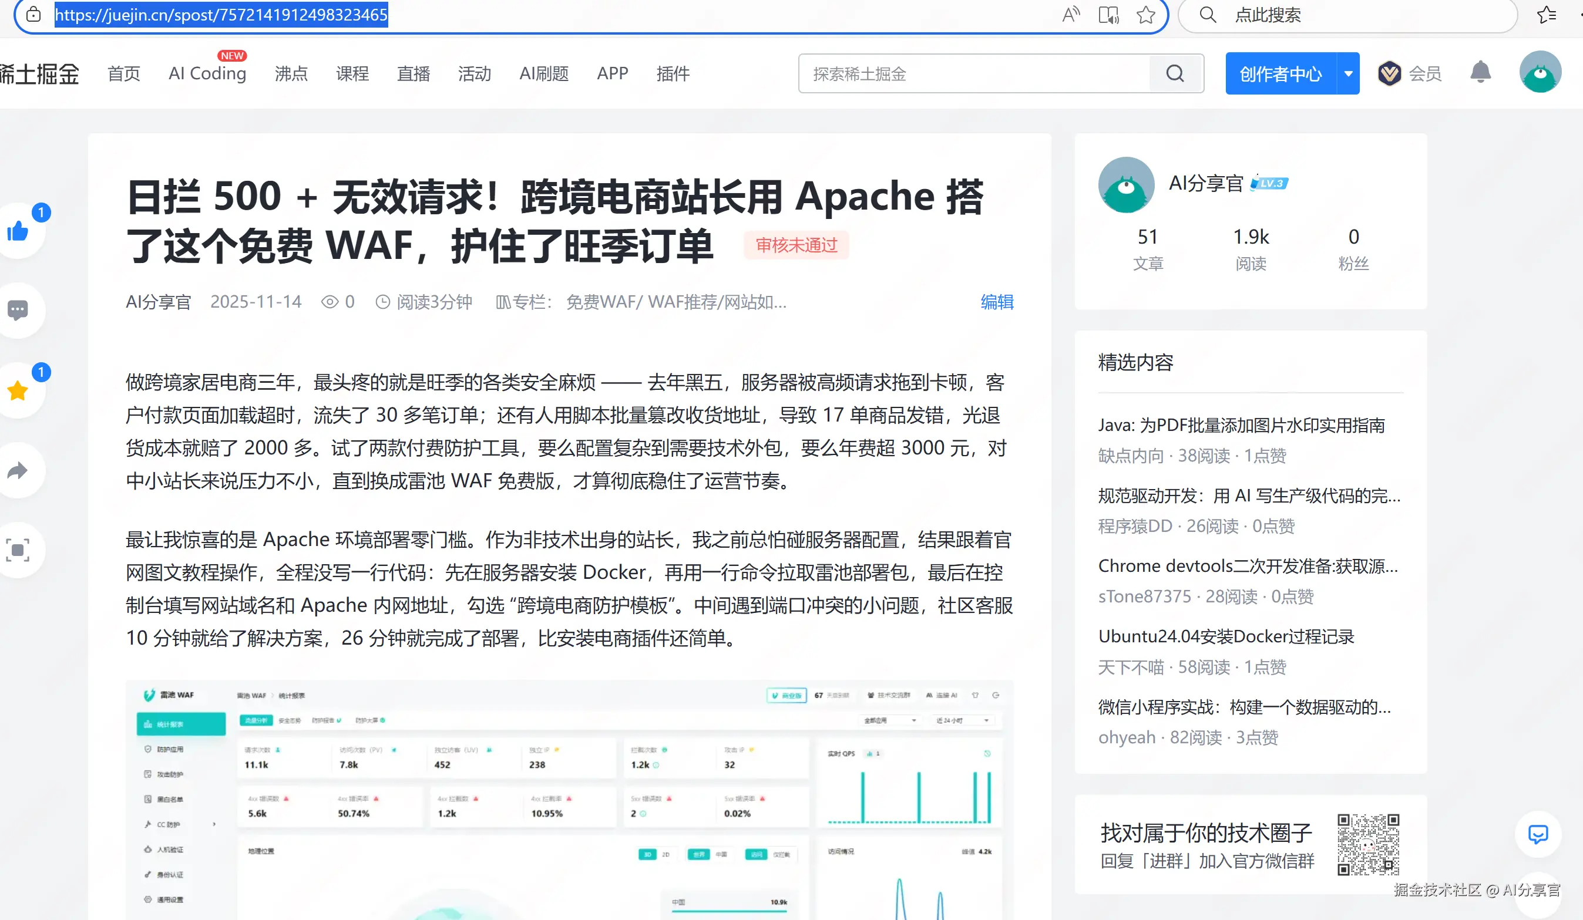
Task: Open the Java PDF图片水印 article link
Action: click(1241, 425)
